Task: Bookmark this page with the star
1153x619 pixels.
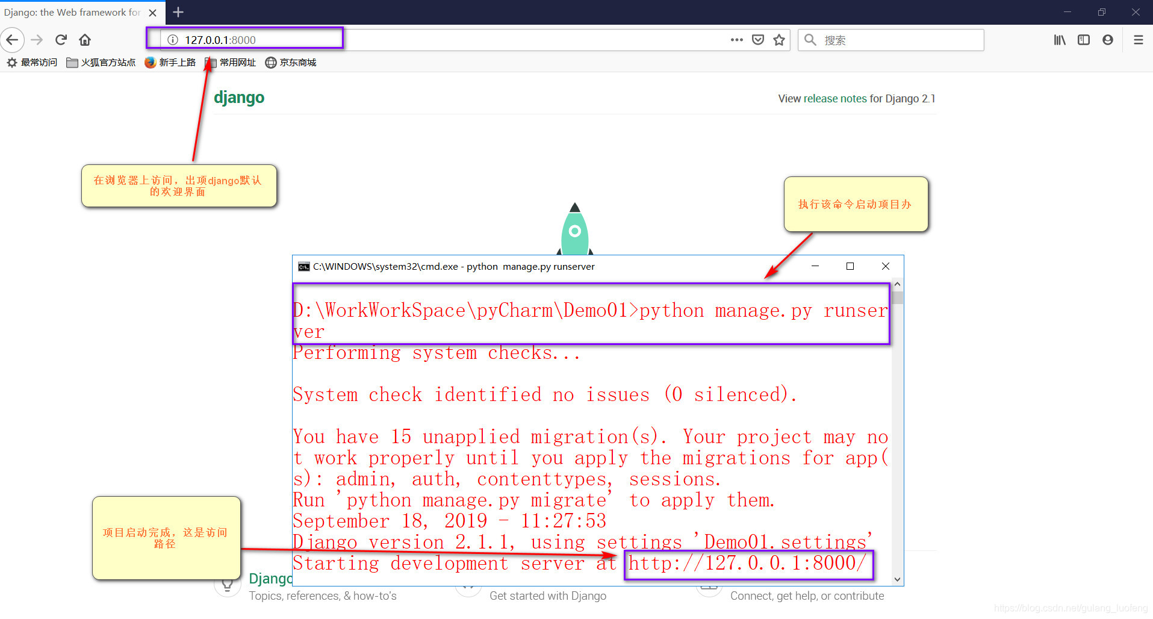Action: point(779,40)
